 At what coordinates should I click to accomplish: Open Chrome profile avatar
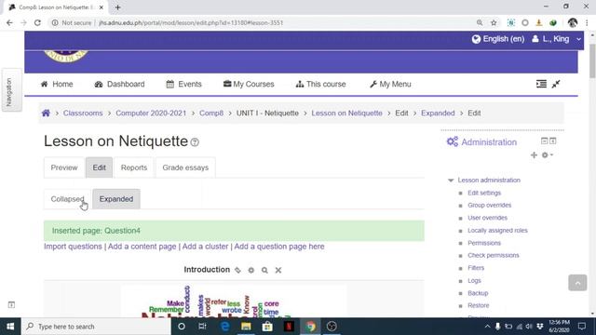573,22
